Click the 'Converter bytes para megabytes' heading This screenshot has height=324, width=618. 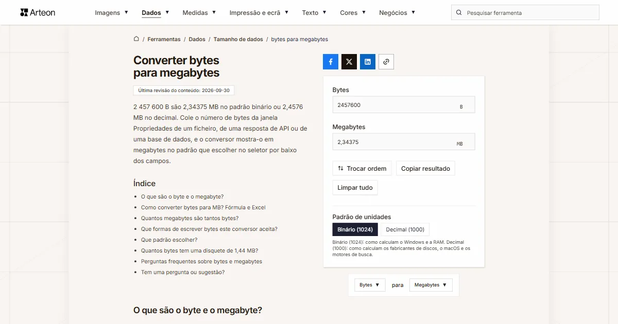(x=177, y=66)
